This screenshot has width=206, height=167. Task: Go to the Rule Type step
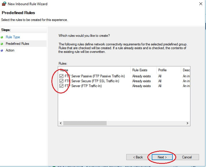(x=13, y=37)
